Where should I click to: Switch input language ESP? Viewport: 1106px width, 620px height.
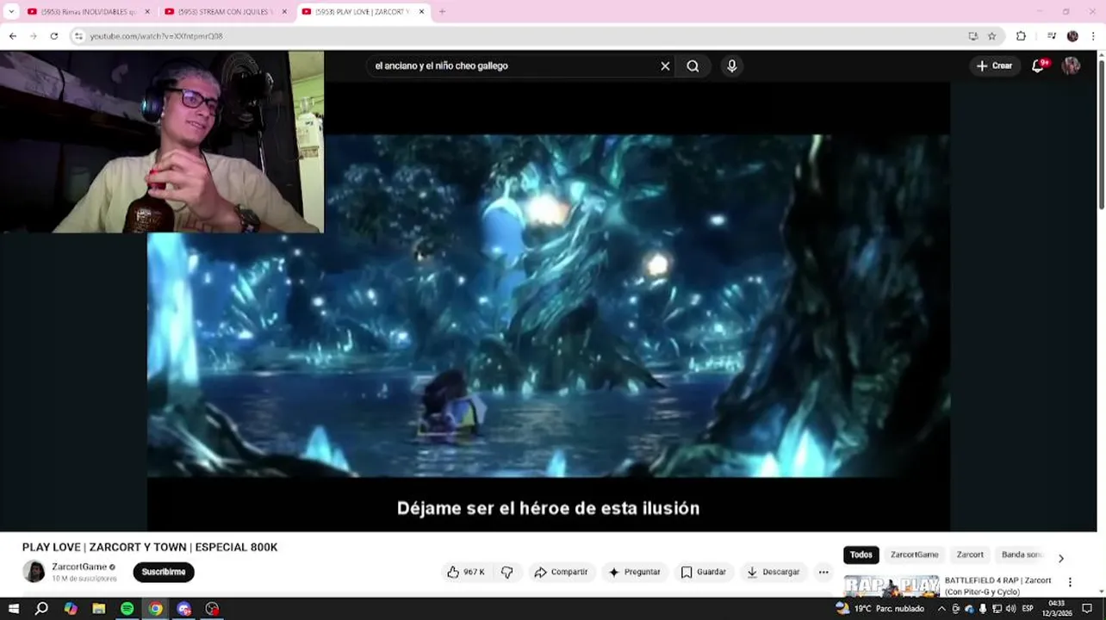click(x=1028, y=609)
